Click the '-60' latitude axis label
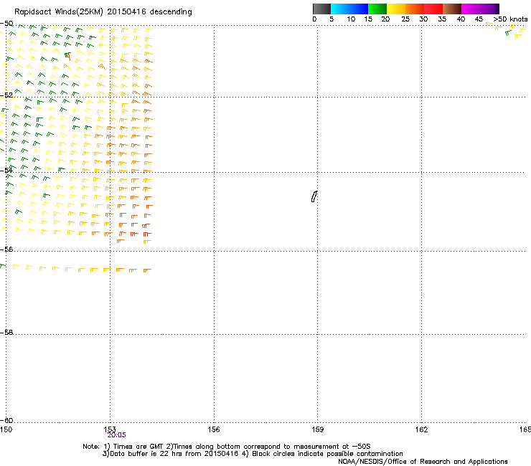Image resolution: width=531 pixels, height=466 pixels. [x=6, y=421]
